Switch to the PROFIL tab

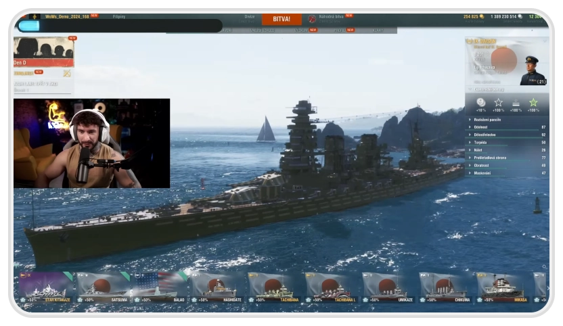pyautogui.click(x=339, y=30)
